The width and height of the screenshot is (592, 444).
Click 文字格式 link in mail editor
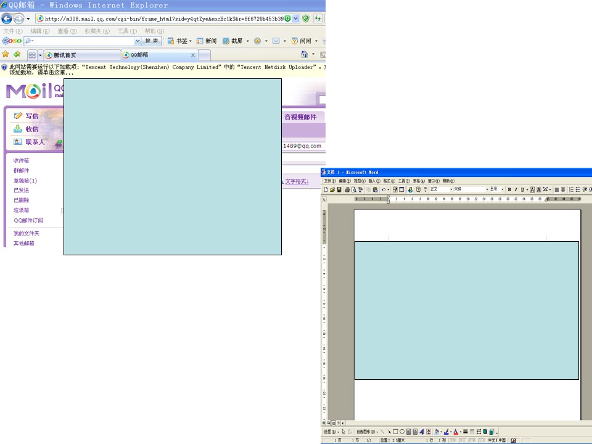[x=297, y=181]
